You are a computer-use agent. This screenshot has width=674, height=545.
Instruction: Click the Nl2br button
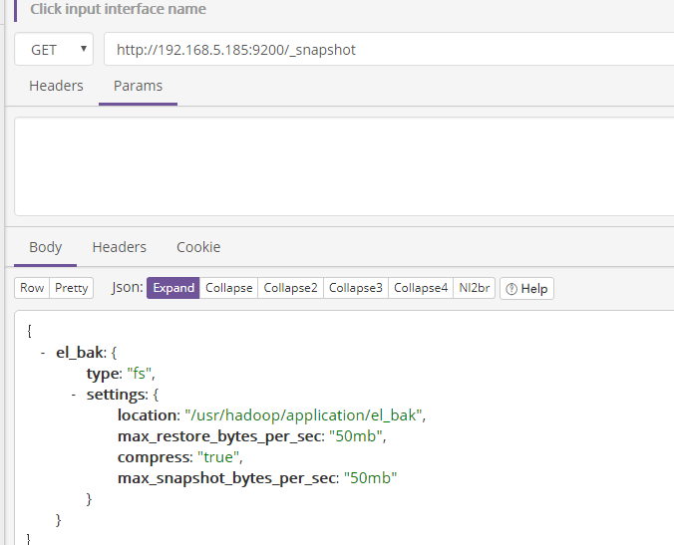tap(474, 288)
